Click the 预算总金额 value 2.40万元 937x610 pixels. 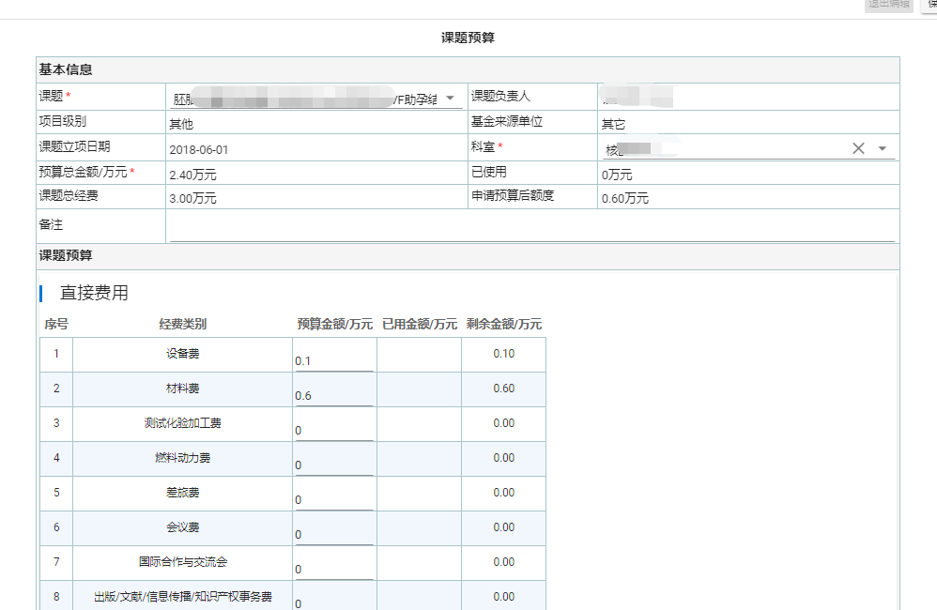point(192,175)
